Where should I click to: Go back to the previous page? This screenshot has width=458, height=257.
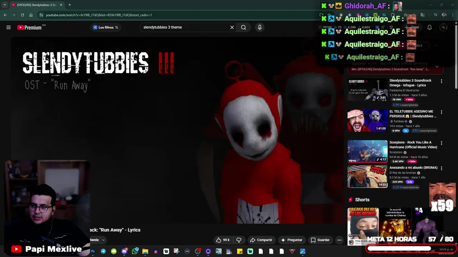(5, 15)
